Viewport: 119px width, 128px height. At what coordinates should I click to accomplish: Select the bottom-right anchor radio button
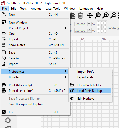click(x=105, y=31)
